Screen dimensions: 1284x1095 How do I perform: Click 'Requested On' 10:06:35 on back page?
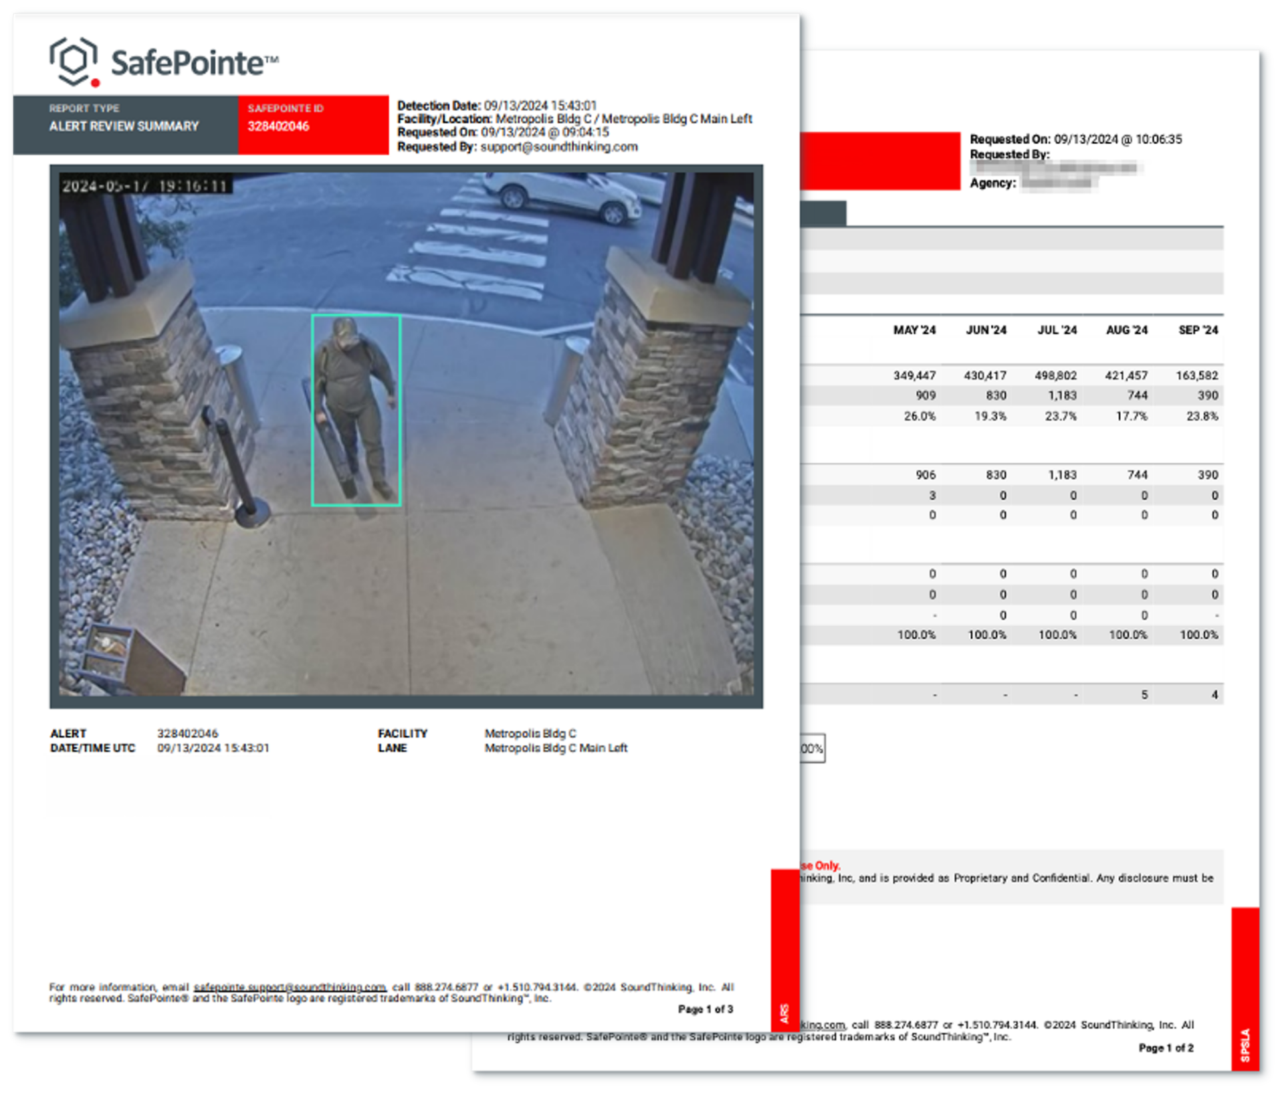(x=1076, y=139)
